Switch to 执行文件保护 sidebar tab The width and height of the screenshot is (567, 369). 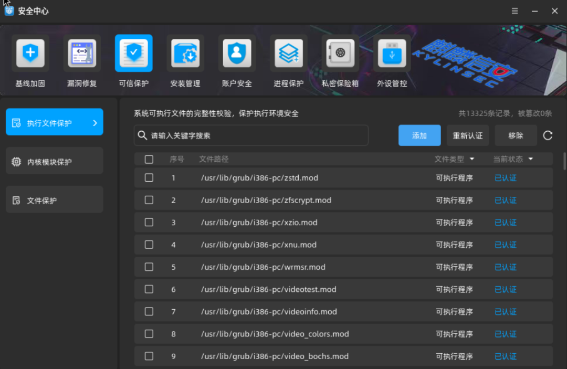pos(55,122)
